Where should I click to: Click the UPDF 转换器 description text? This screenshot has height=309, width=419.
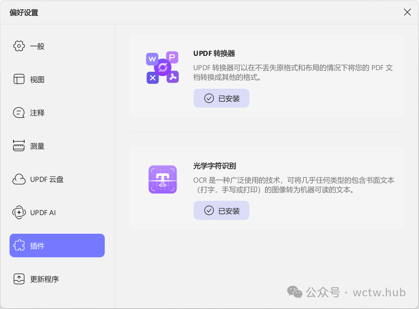[x=293, y=72]
